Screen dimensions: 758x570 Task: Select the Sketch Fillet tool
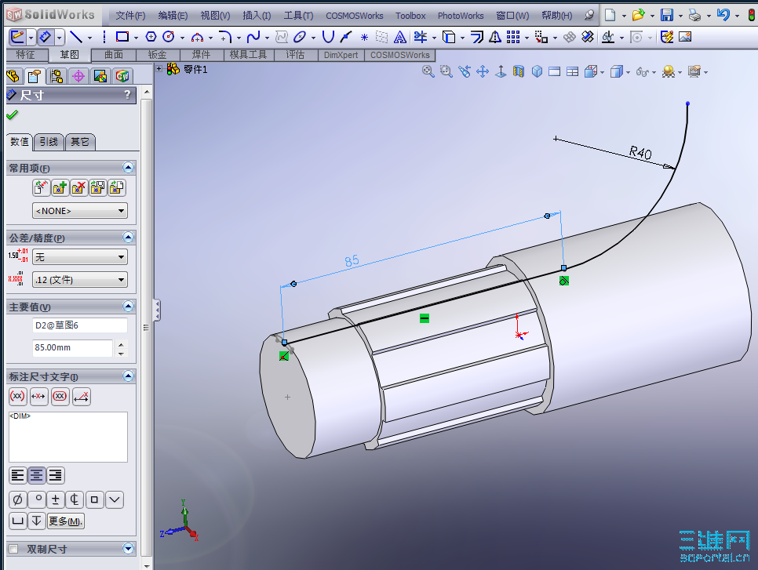click(x=225, y=37)
